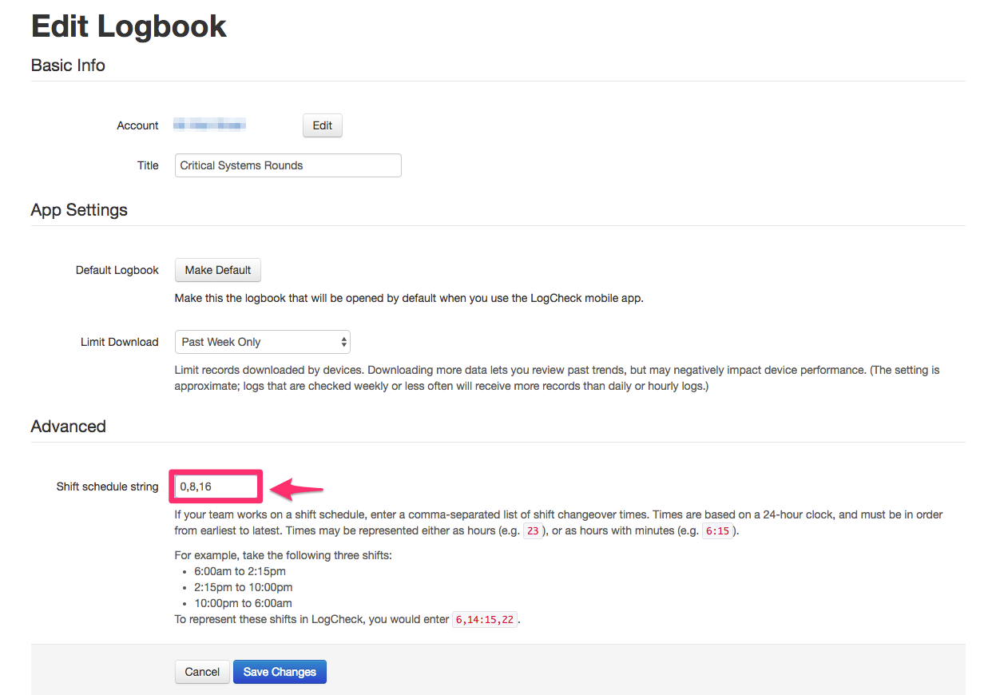Screen dimensions: 984x695
Task: Click the pink arrow annotation
Action: click(x=297, y=486)
